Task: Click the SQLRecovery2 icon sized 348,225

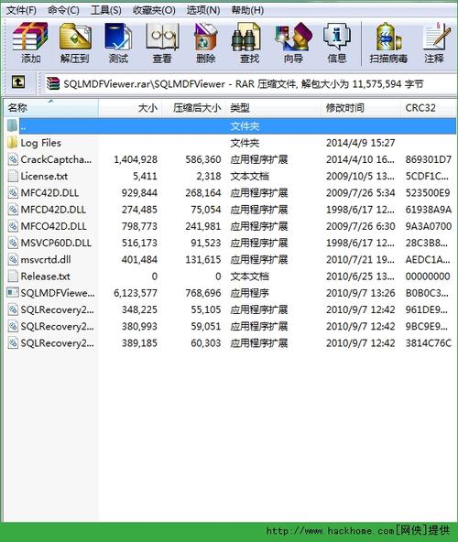Action: pyautogui.click(x=13, y=309)
